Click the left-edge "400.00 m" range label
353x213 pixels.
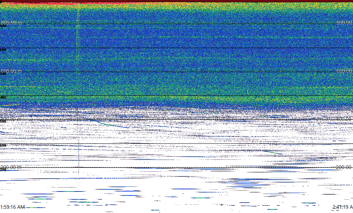coord(11,119)
